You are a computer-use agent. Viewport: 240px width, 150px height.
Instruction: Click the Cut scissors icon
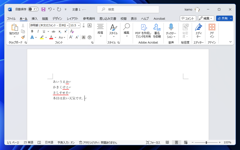click(23, 25)
